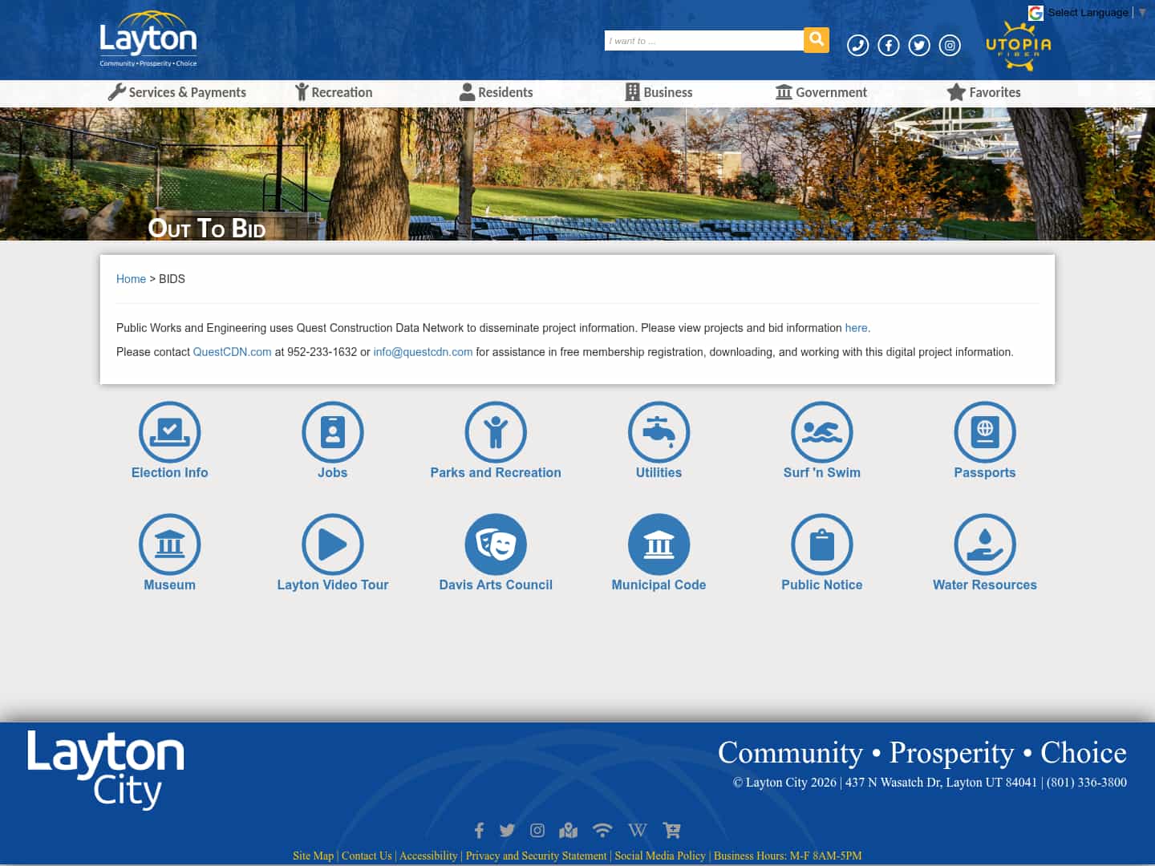Click the Utilities faucet icon
1155x866 pixels.
pos(659,431)
